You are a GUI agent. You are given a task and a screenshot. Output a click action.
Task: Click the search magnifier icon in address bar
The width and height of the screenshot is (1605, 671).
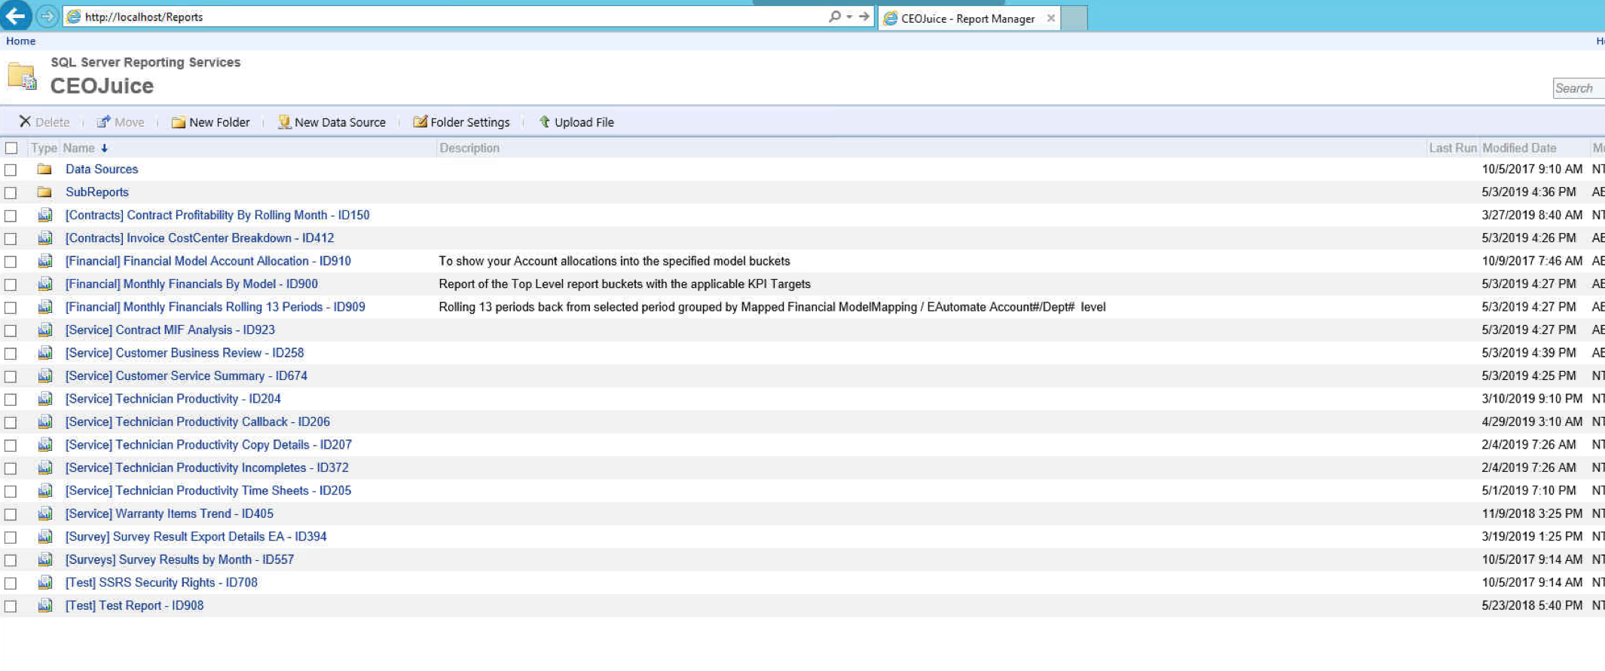click(834, 16)
